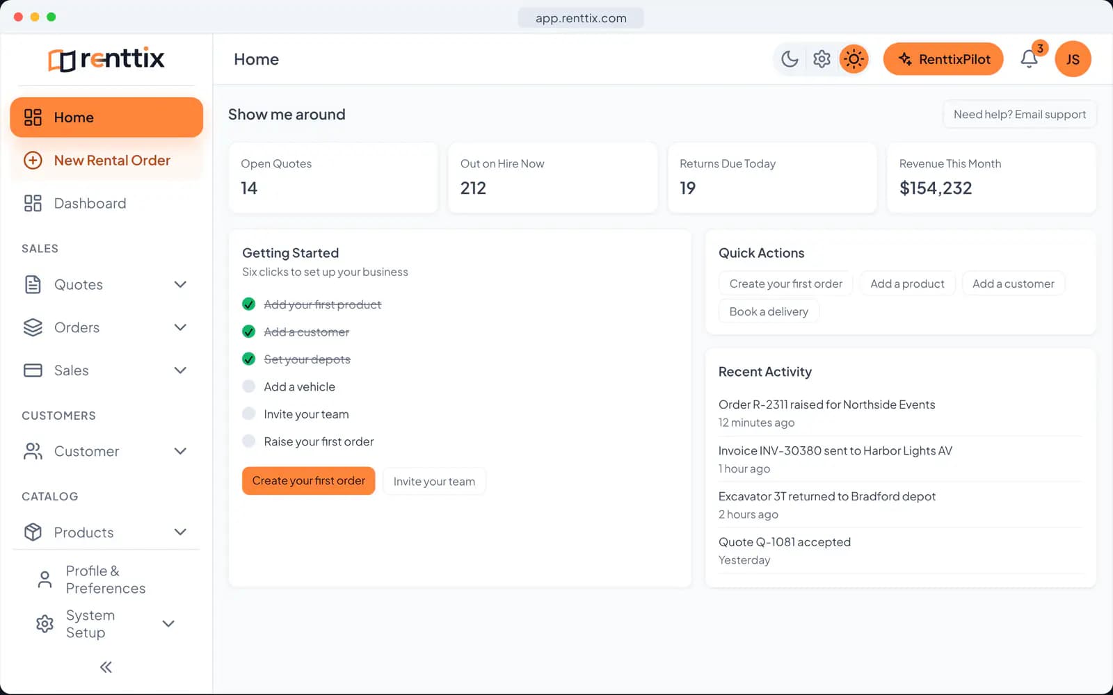Click 'Book a delivery' quick action
The image size is (1113, 695).
click(769, 311)
